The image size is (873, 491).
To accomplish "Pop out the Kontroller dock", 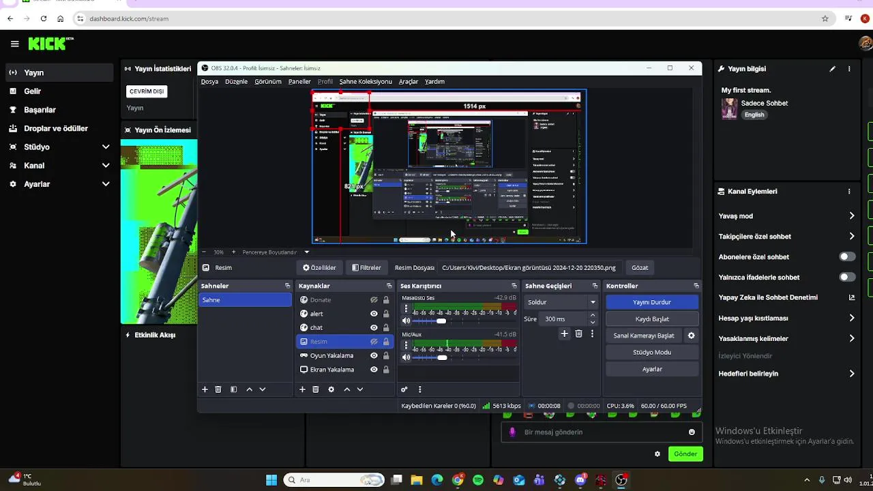I will [696, 286].
